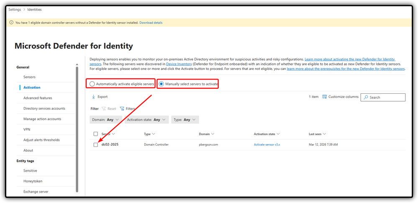Sort by the Server column header
Image resolution: width=418 pixels, height=203 pixels.
(108, 134)
